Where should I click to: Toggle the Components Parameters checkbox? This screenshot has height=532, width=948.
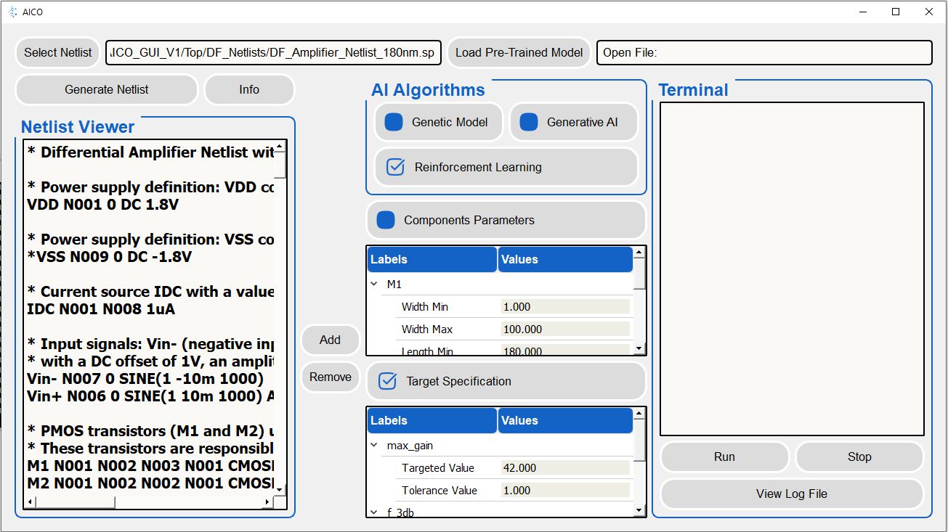pyautogui.click(x=386, y=220)
